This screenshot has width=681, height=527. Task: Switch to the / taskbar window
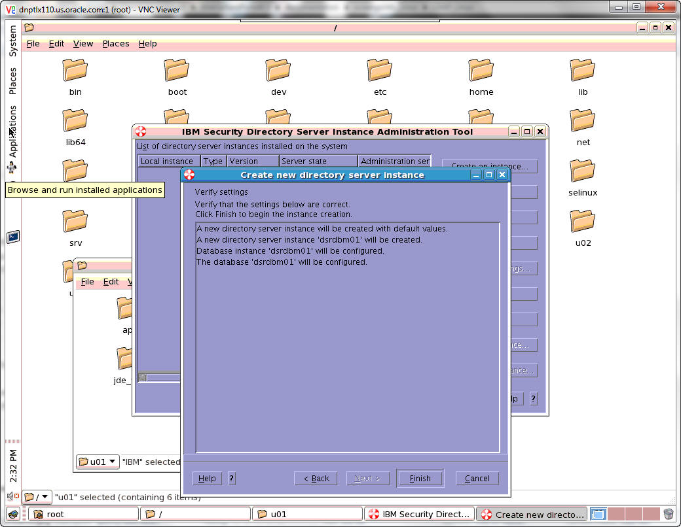point(195,515)
